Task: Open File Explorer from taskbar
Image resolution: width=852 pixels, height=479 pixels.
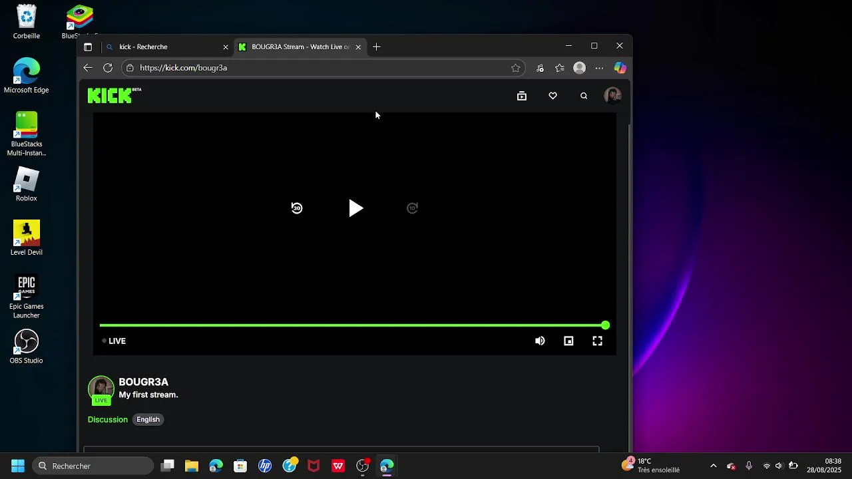Action: coord(192,466)
